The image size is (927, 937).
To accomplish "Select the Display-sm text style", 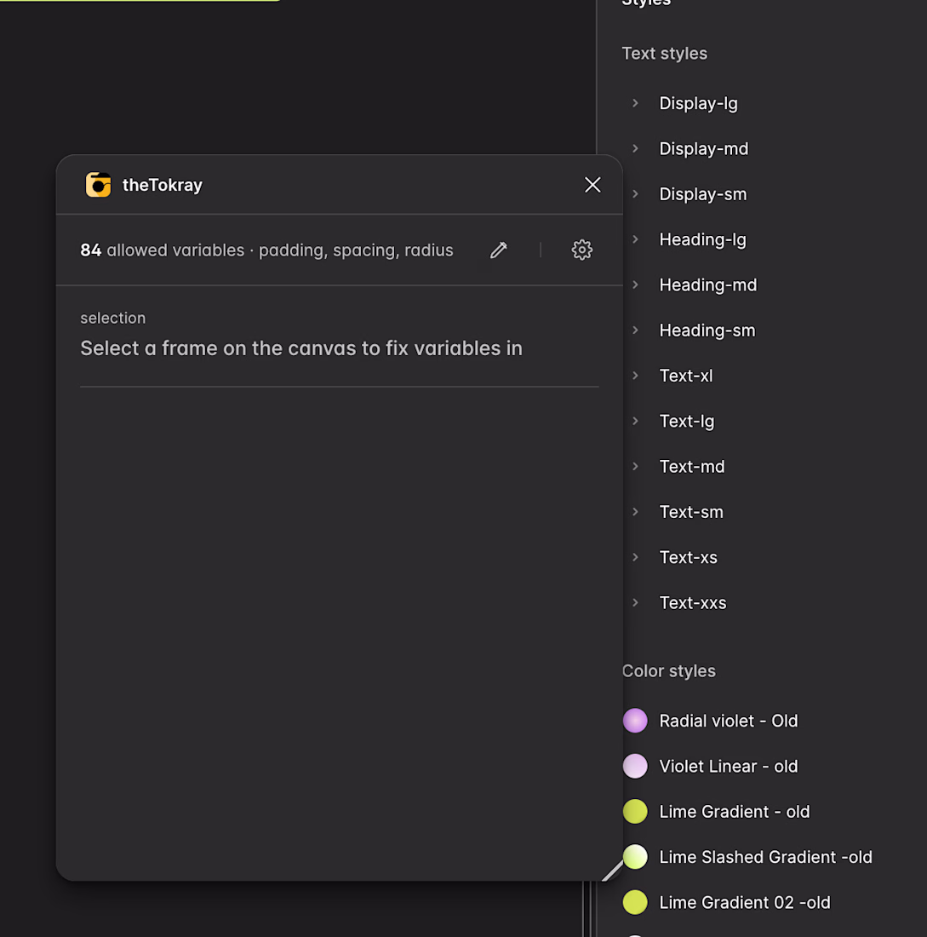I will point(702,194).
